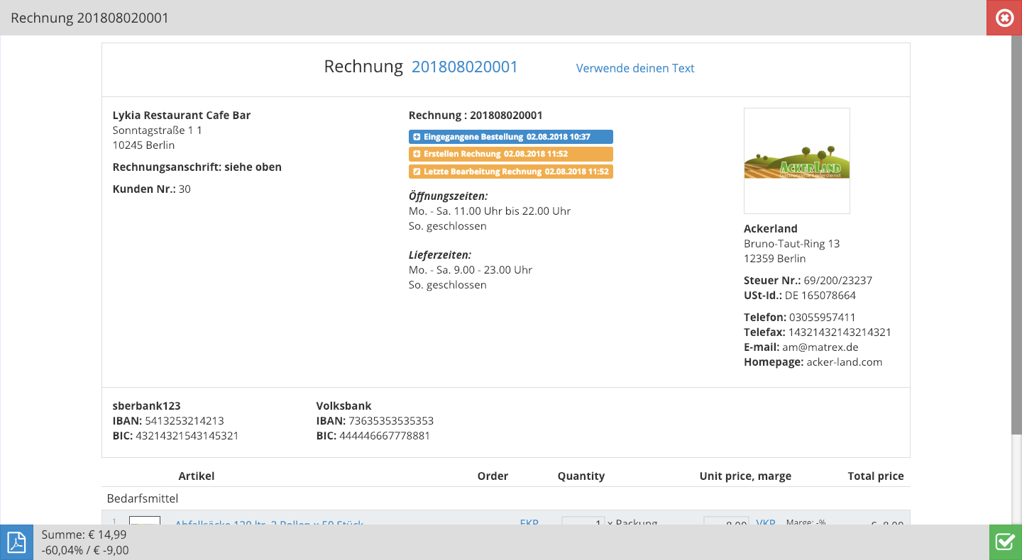Click the Artikel column header
This screenshot has width=1022, height=560.
197,476
